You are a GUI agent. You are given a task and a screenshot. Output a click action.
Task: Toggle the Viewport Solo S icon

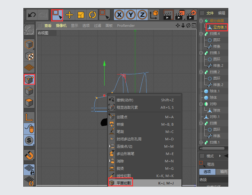coord(29,140)
